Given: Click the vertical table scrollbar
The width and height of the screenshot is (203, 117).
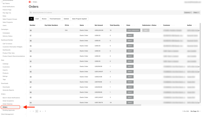Looking at the screenshot, I should pos(200,63).
